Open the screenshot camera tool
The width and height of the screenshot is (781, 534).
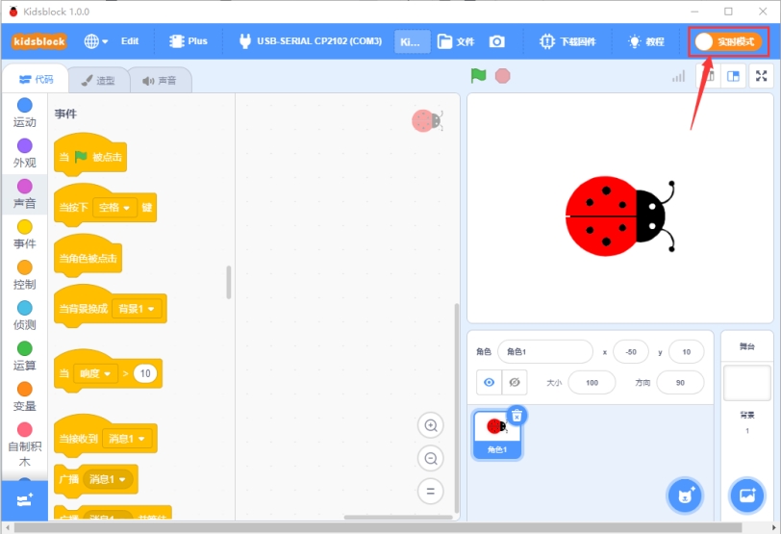pyautogui.click(x=496, y=41)
